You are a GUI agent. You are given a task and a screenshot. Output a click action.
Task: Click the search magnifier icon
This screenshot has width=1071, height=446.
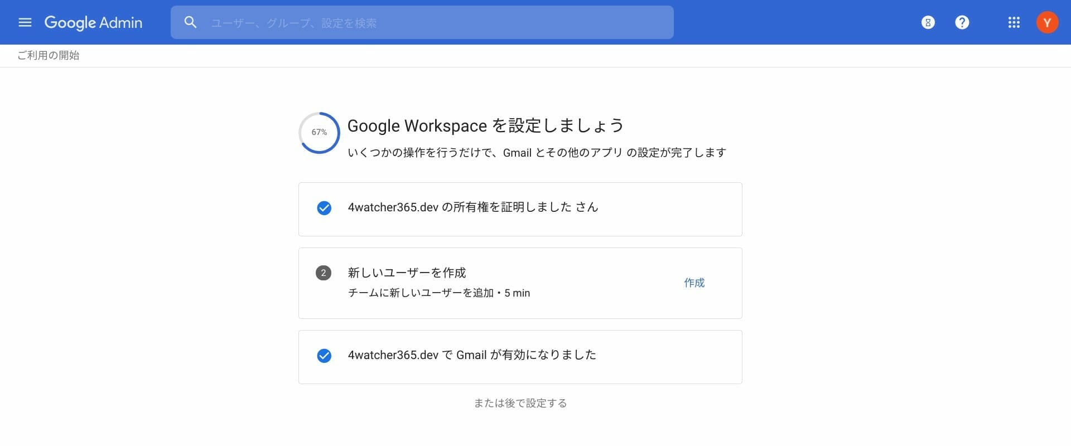click(x=190, y=22)
